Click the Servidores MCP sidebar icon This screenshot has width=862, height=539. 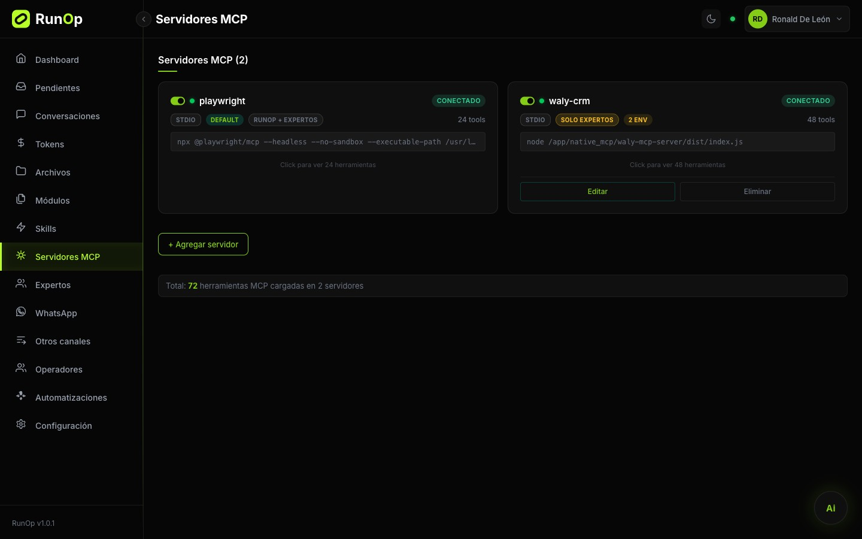tap(21, 256)
